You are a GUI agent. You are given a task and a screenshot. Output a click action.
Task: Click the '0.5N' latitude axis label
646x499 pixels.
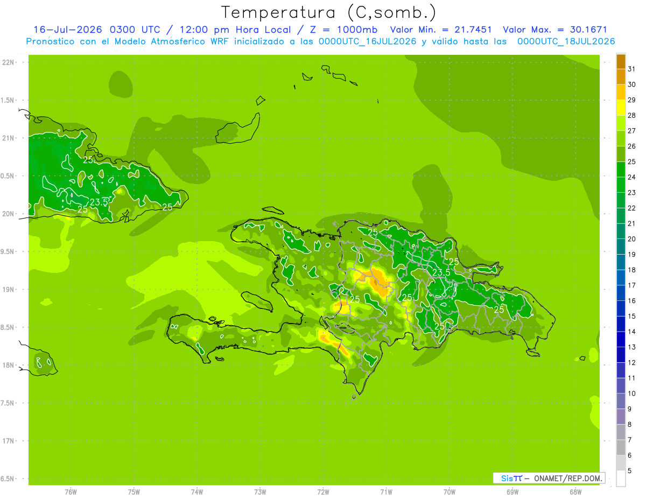[x=8, y=176]
